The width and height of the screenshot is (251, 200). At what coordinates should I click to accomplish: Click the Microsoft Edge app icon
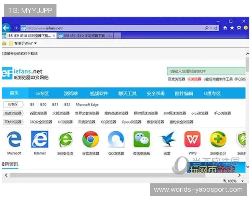[x=14, y=140]
